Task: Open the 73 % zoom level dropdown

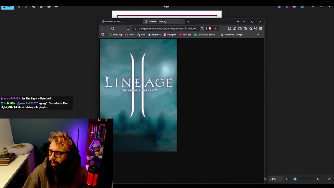Action: click(x=276, y=179)
